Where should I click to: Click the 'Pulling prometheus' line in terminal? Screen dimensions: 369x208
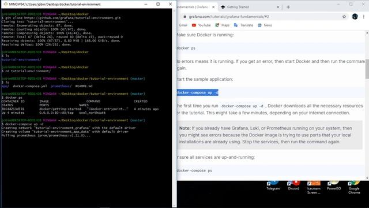[x=46, y=136]
